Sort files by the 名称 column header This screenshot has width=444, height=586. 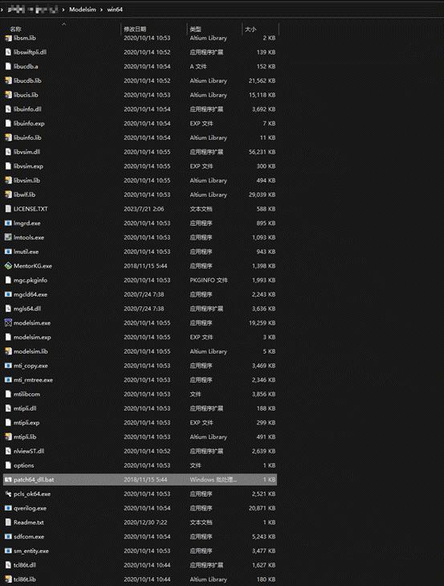pyautogui.click(x=16, y=29)
